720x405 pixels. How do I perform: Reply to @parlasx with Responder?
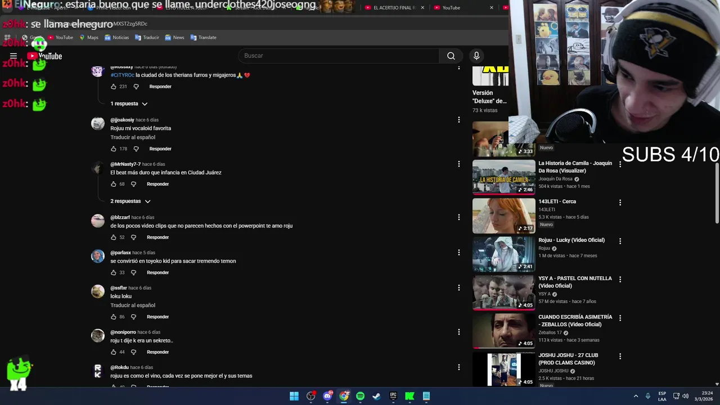(158, 272)
